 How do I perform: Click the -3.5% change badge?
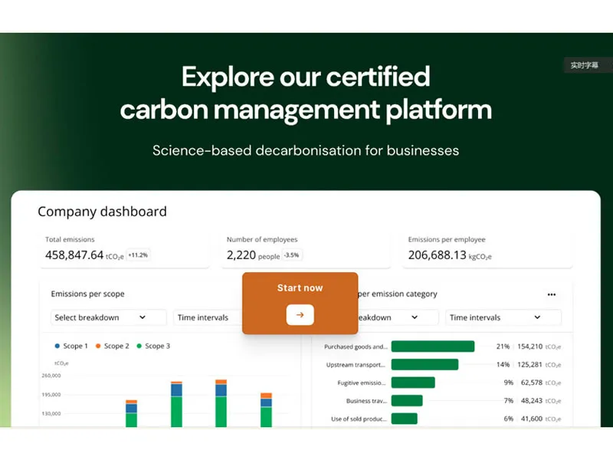[292, 255]
